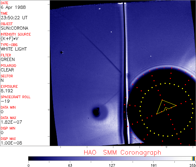Viewport: 196px width, 167px height.
Task: Click the 63 label under the colorbar
Action: [x=70, y=164]
